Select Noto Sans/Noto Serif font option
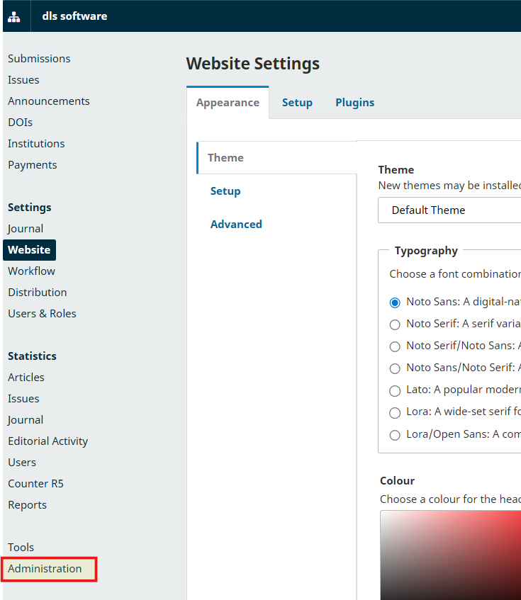This screenshot has height=600, width=521. (395, 368)
